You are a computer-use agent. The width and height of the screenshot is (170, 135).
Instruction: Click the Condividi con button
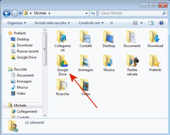91,23
